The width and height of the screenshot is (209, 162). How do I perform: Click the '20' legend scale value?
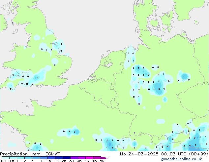(x=56, y=161)
